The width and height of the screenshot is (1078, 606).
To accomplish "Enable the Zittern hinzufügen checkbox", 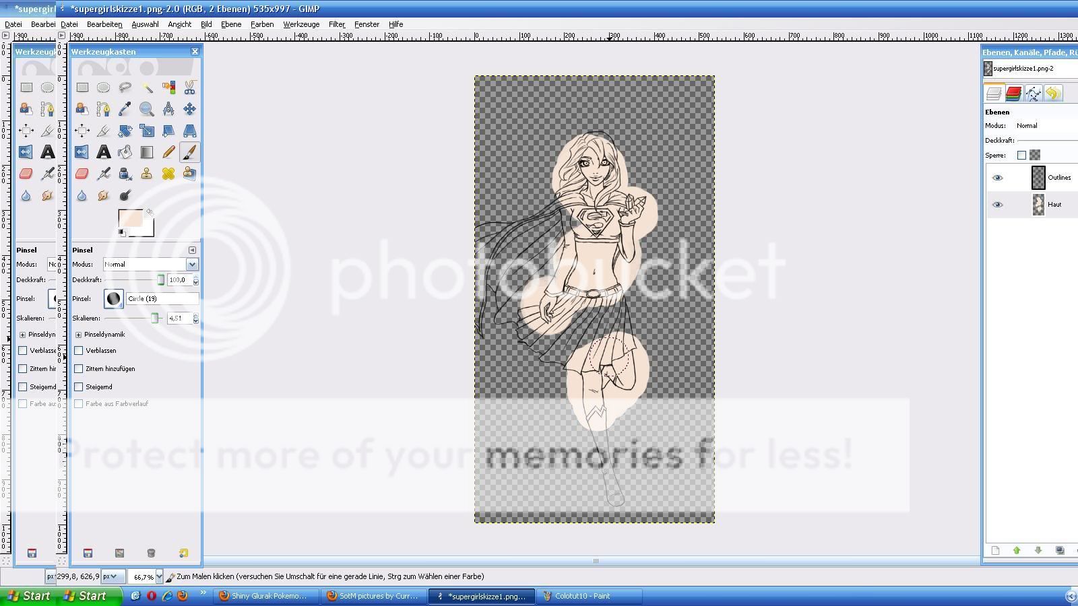I will pyautogui.click(x=79, y=368).
